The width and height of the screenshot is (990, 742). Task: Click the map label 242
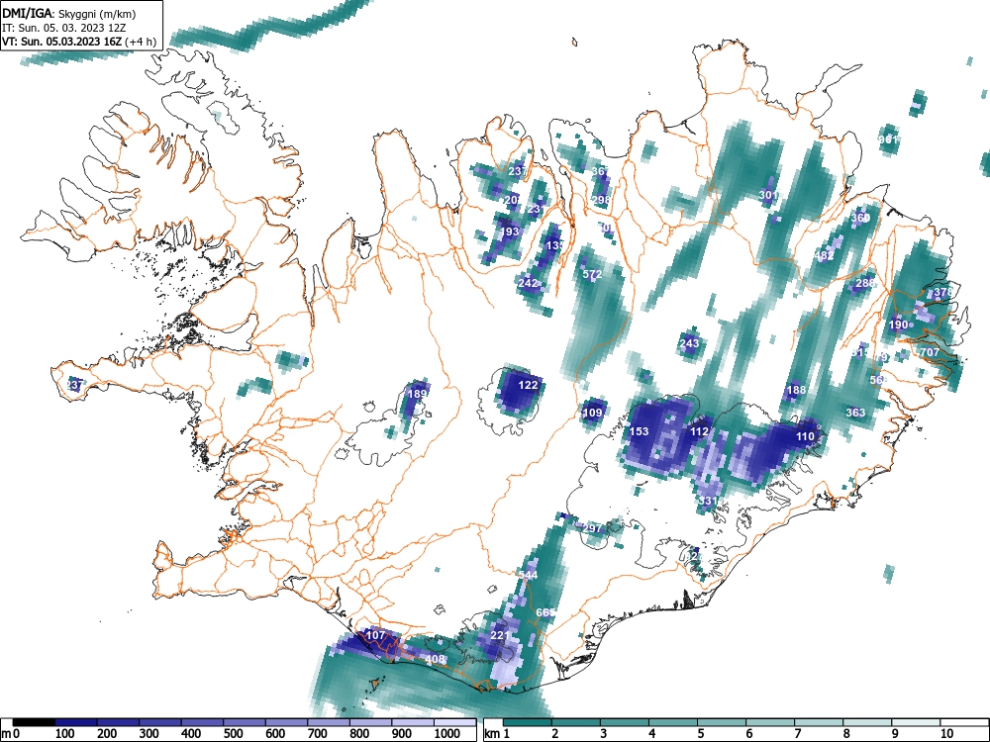point(528,283)
